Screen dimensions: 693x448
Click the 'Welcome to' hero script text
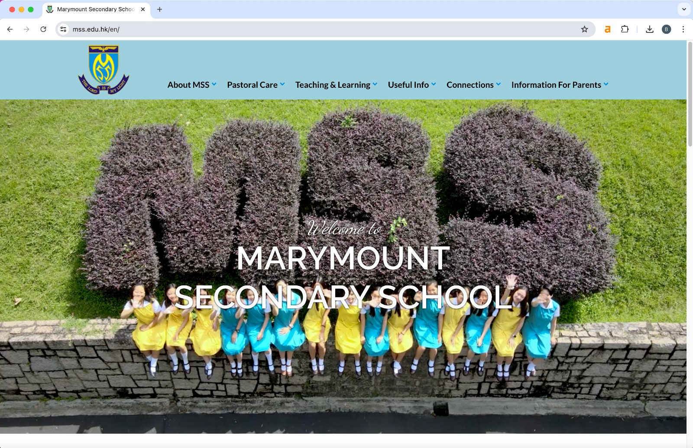coord(345,228)
